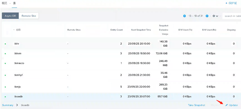Sort by B/W Used (Rx) column
241x109 pixels.
click(x=209, y=30)
